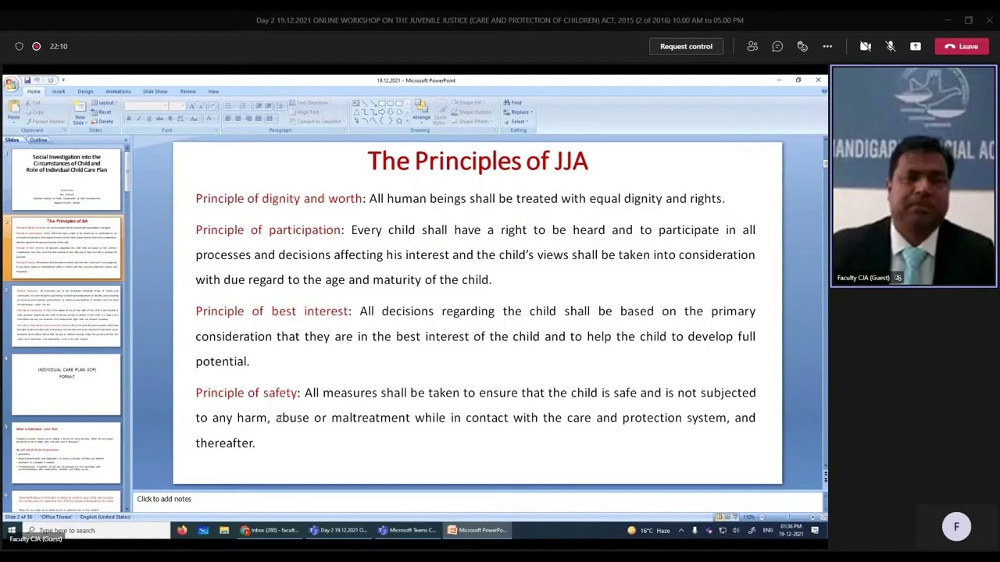1000x562 pixels.
Task: Toggle Underline formatting
Action: (x=149, y=119)
